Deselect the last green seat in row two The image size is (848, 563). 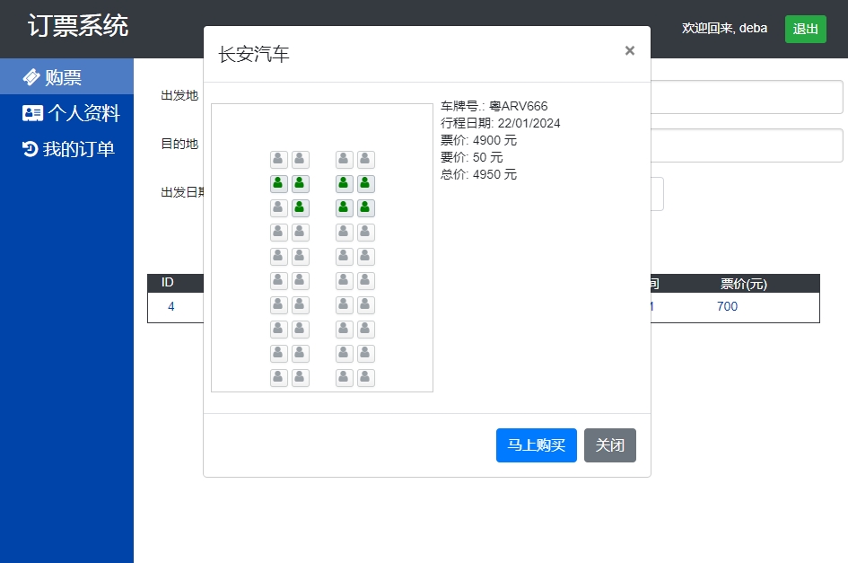[x=366, y=184]
